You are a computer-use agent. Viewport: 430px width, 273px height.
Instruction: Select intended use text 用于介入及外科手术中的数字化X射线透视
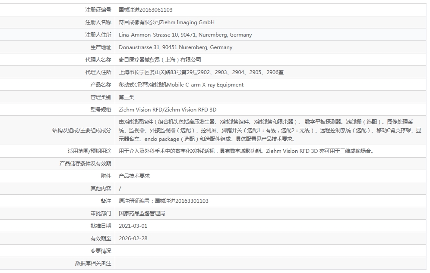(x=167, y=151)
